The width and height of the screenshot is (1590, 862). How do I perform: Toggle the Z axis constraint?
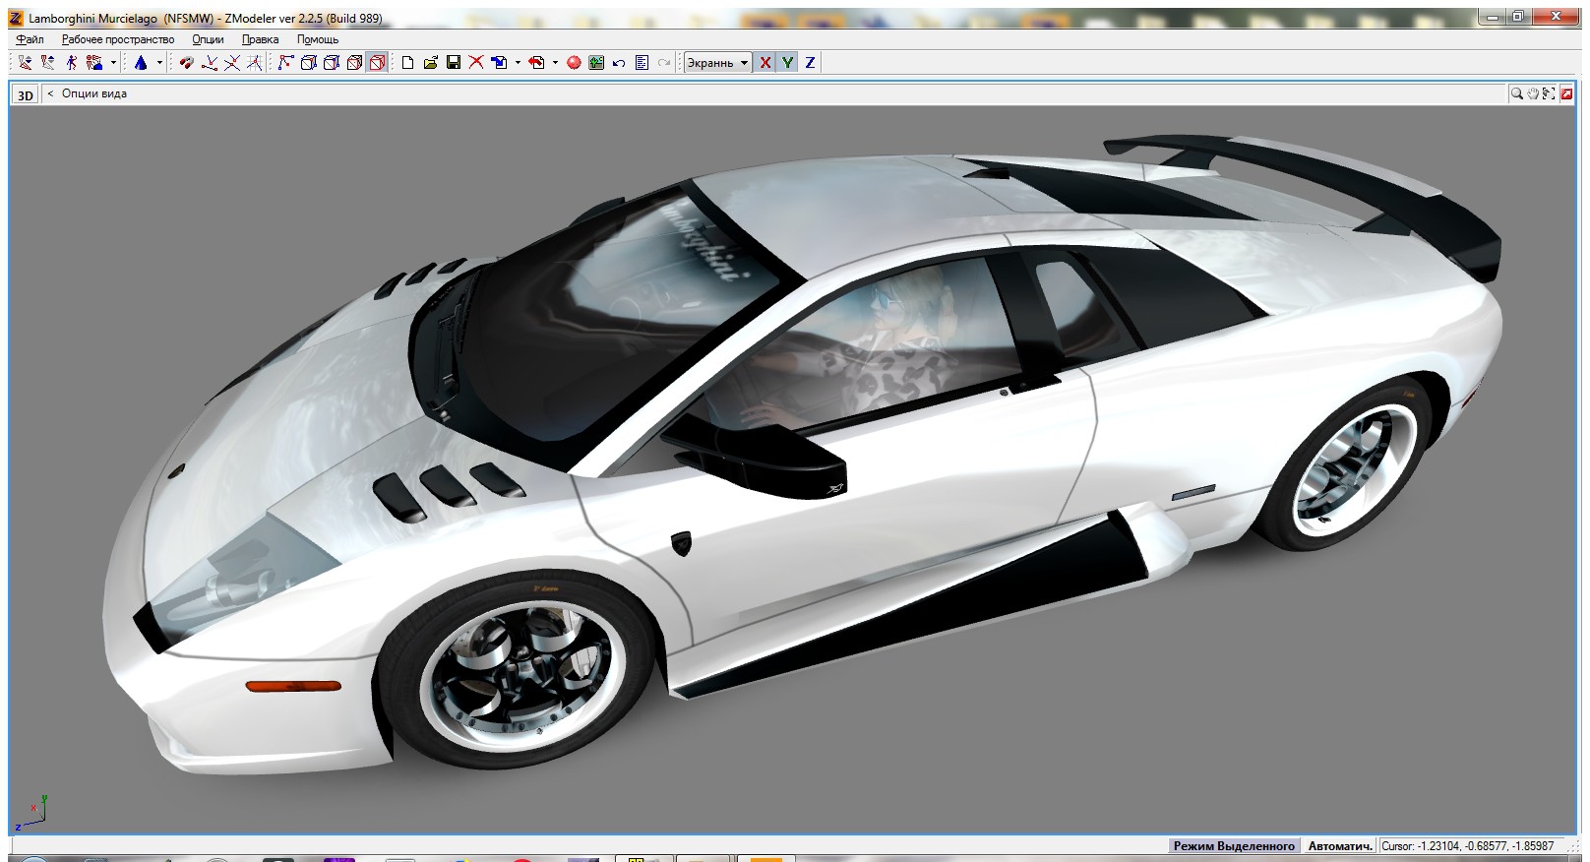[x=810, y=62]
